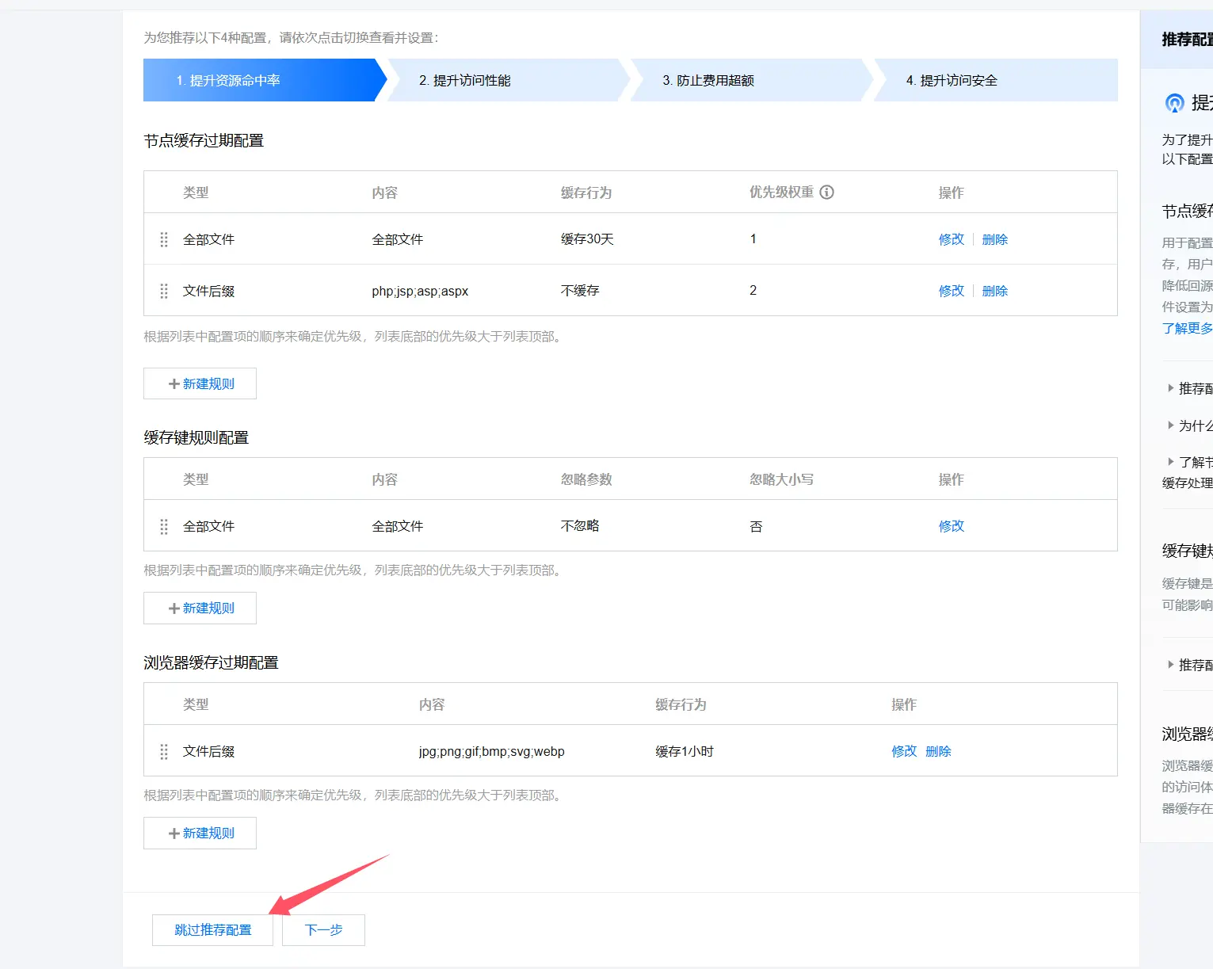Click the priority weight info icon
This screenshot has height=969, width=1213.
pos(826,192)
